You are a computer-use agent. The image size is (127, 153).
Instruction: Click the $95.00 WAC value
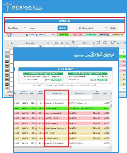34,103
